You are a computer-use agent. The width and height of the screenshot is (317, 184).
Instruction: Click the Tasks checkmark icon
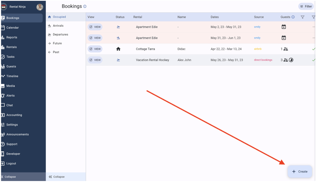tap(3, 57)
